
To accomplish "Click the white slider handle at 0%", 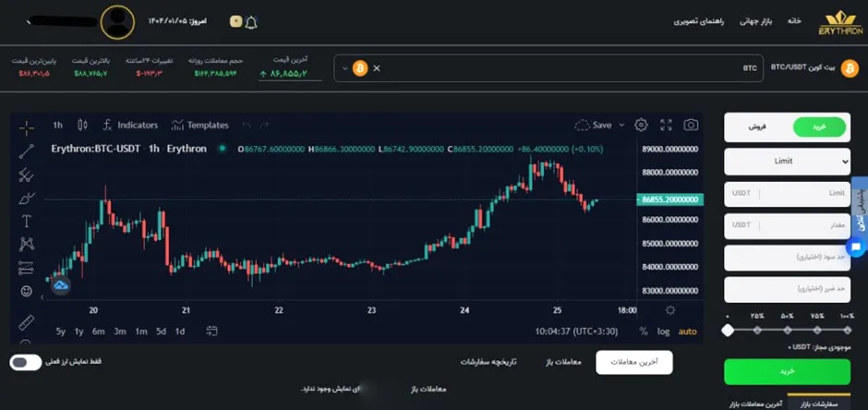I will click(x=728, y=331).
